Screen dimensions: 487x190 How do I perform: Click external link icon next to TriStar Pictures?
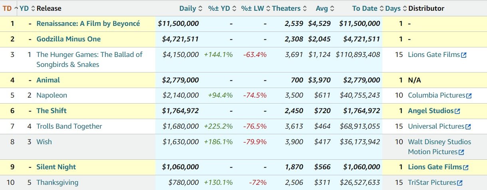coord(459,183)
